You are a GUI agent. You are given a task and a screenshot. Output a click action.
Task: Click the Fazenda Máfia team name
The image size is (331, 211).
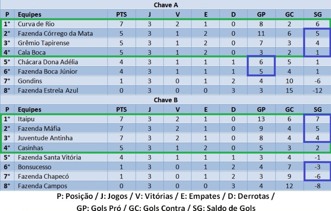point(39,128)
